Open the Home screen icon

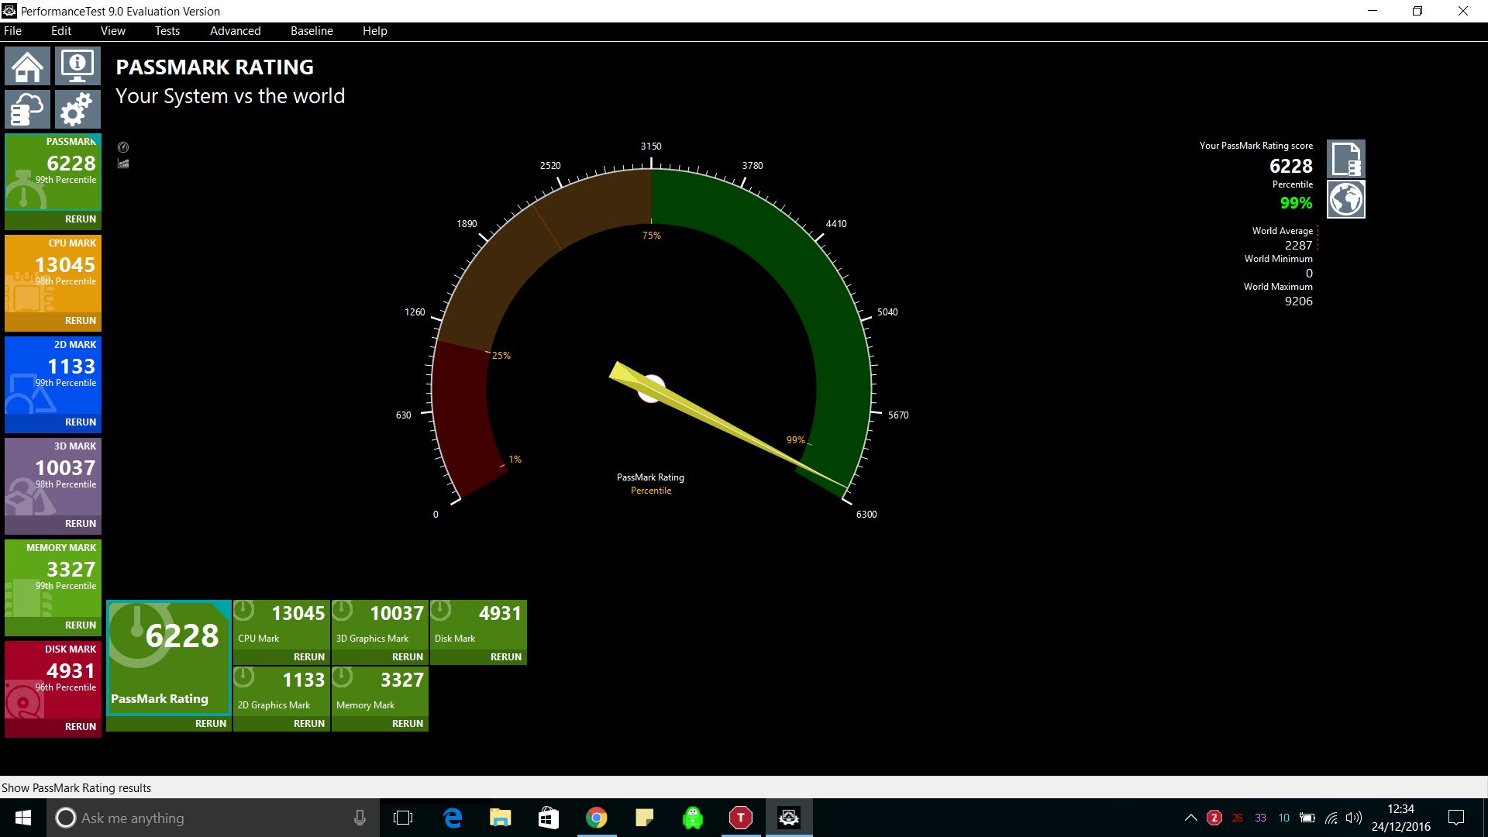click(28, 66)
